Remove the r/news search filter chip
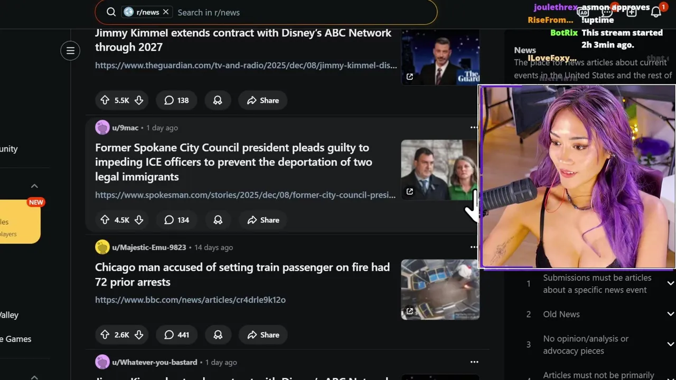This screenshot has width=676, height=380. [x=166, y=12]
